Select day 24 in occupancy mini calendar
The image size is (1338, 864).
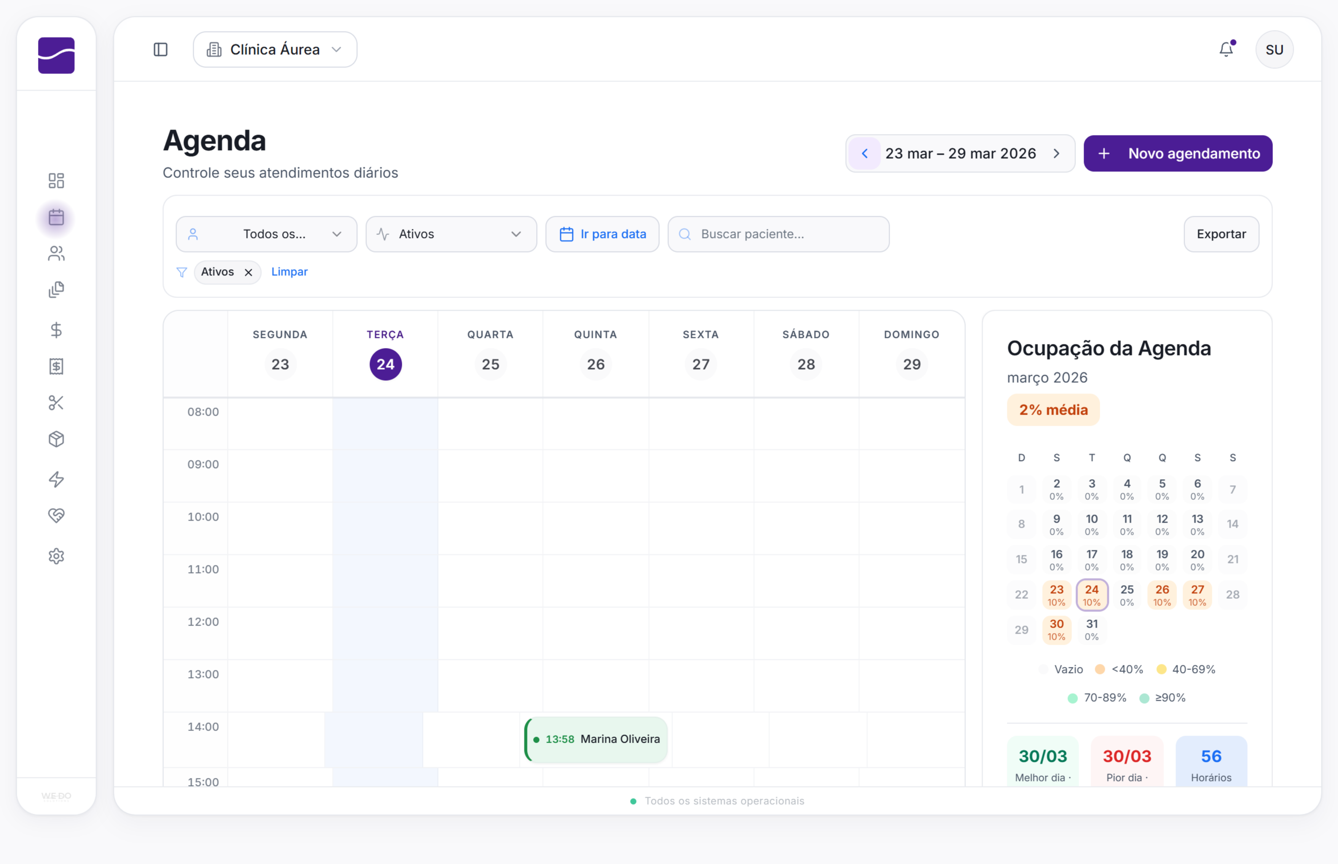coord(1091,595)
